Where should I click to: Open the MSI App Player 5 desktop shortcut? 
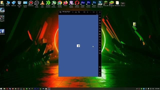point(2,18)
